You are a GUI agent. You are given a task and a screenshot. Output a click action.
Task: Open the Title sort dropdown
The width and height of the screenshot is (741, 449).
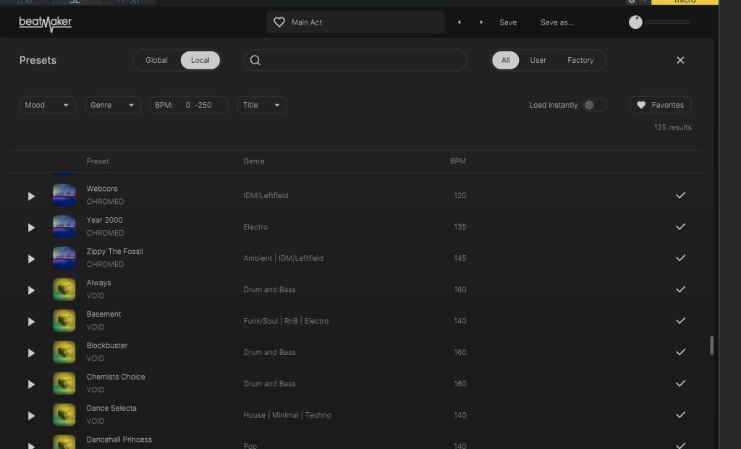point(262,106)
